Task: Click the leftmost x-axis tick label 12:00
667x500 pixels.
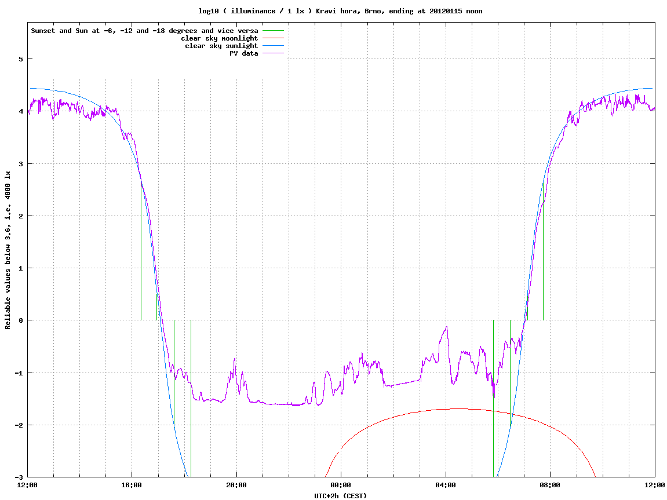Action: 27,485
